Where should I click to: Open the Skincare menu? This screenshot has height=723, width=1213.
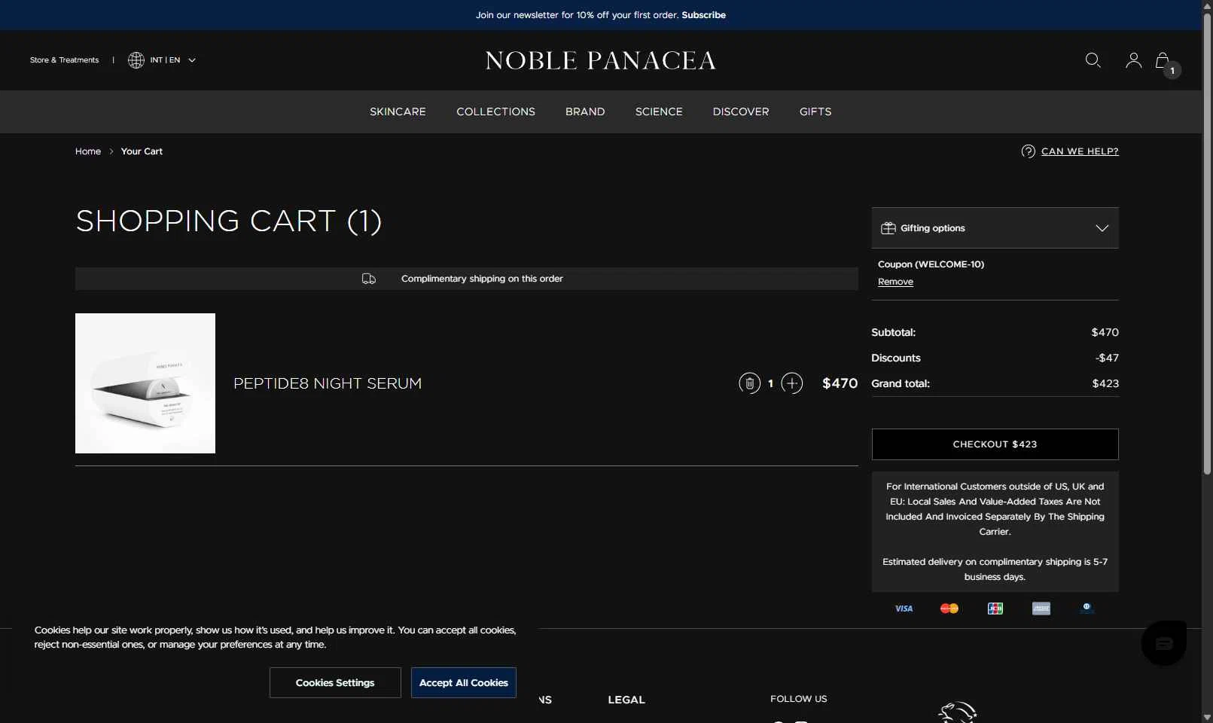(398, 111)
